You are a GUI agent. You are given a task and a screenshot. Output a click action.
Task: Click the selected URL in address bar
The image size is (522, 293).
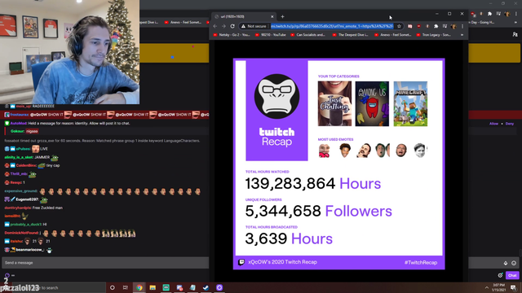332,26
